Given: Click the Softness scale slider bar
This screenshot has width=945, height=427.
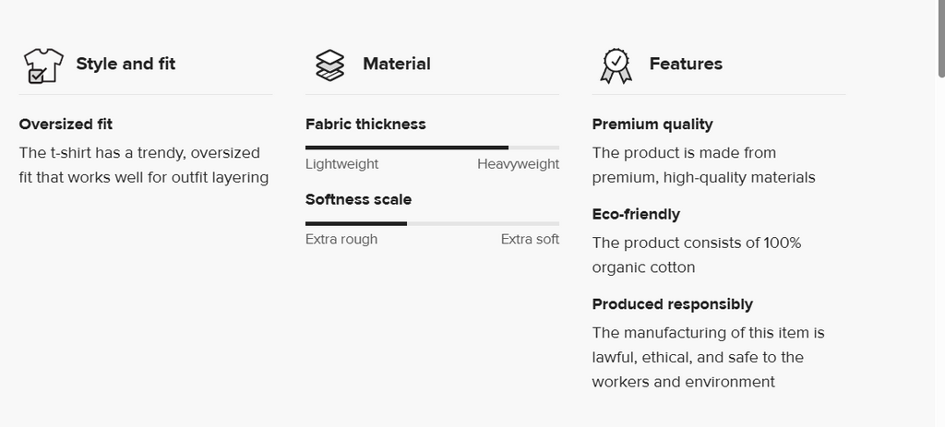Looking at the screenshot, I should (x=432, y=223).
